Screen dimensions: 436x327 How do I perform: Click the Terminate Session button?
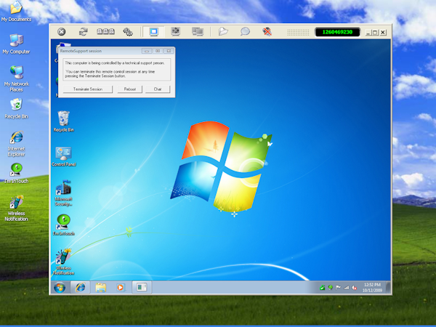88,89
